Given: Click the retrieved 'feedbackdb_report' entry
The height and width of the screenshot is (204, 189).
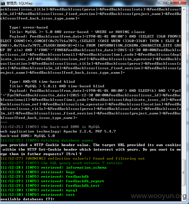Looking at the screenshot, I should tap(53, 181).
